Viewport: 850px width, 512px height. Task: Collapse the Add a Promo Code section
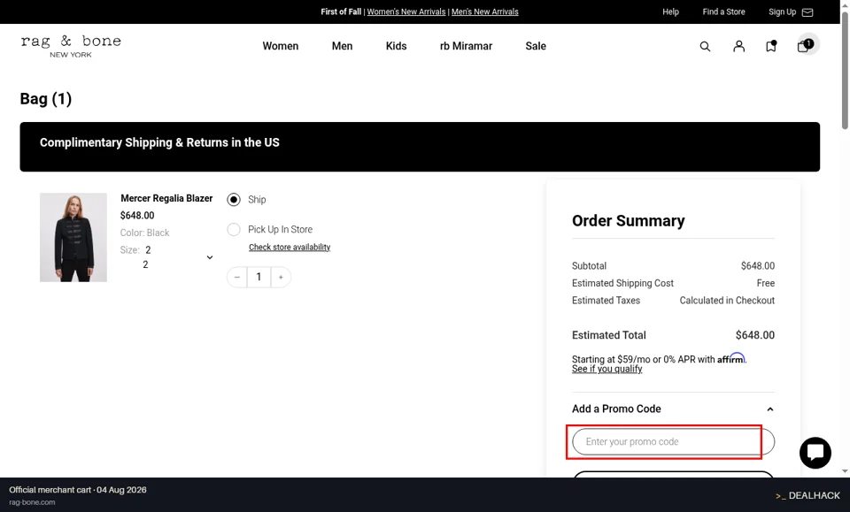[x=769, y=409]
